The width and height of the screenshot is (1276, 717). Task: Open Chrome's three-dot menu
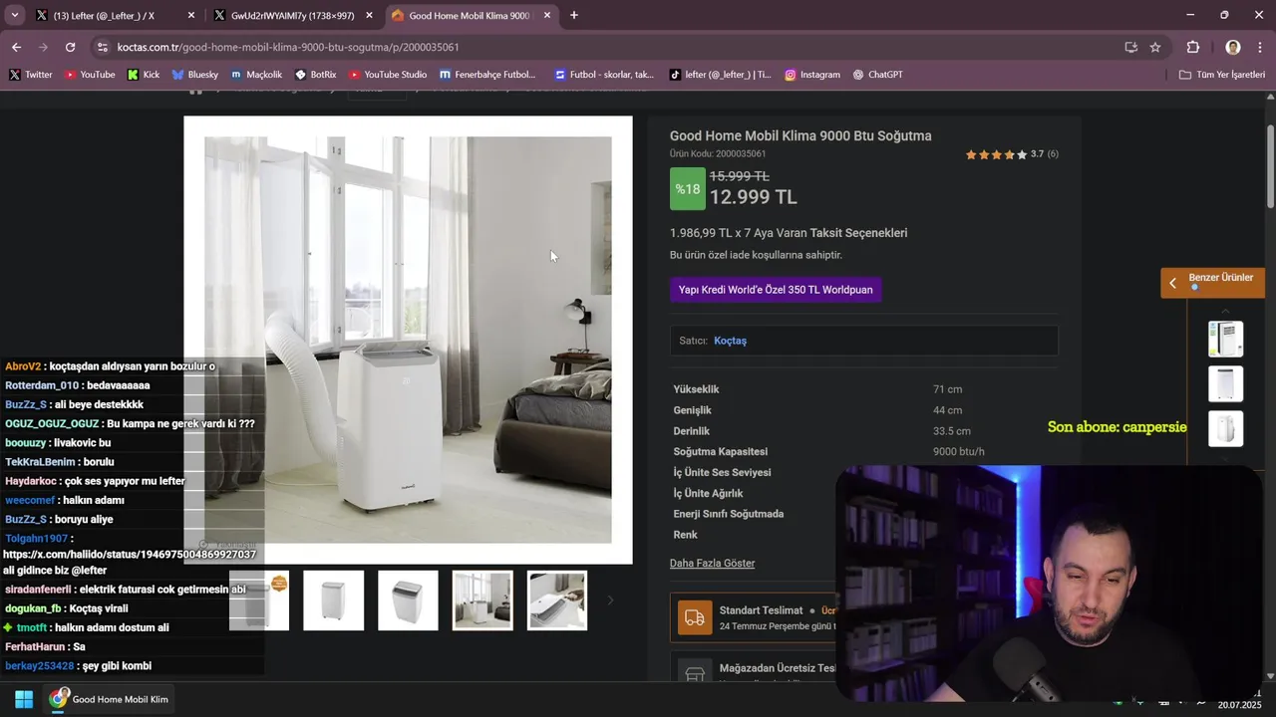pos(1260,47)
